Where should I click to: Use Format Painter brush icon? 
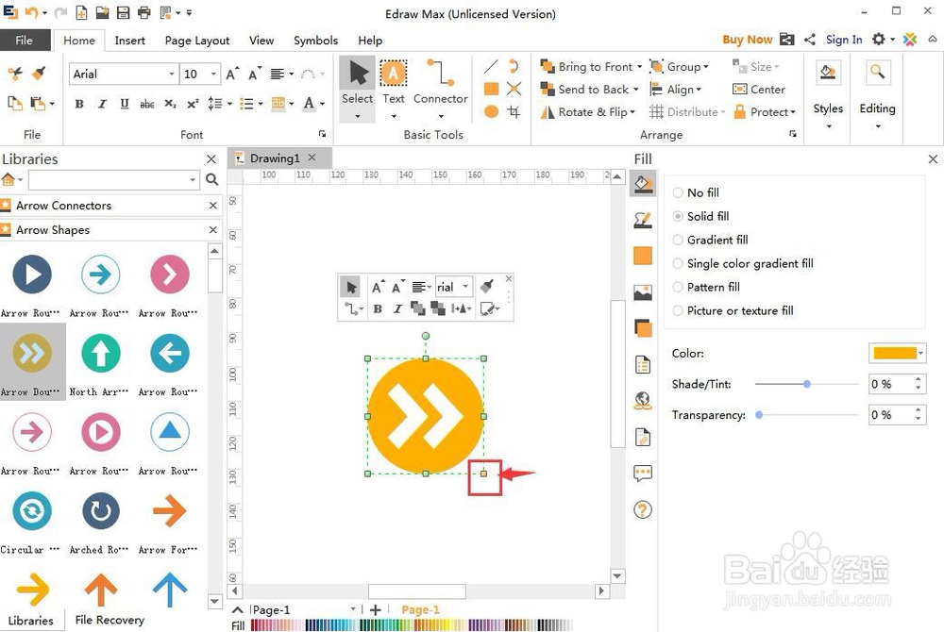coord(39,74)
